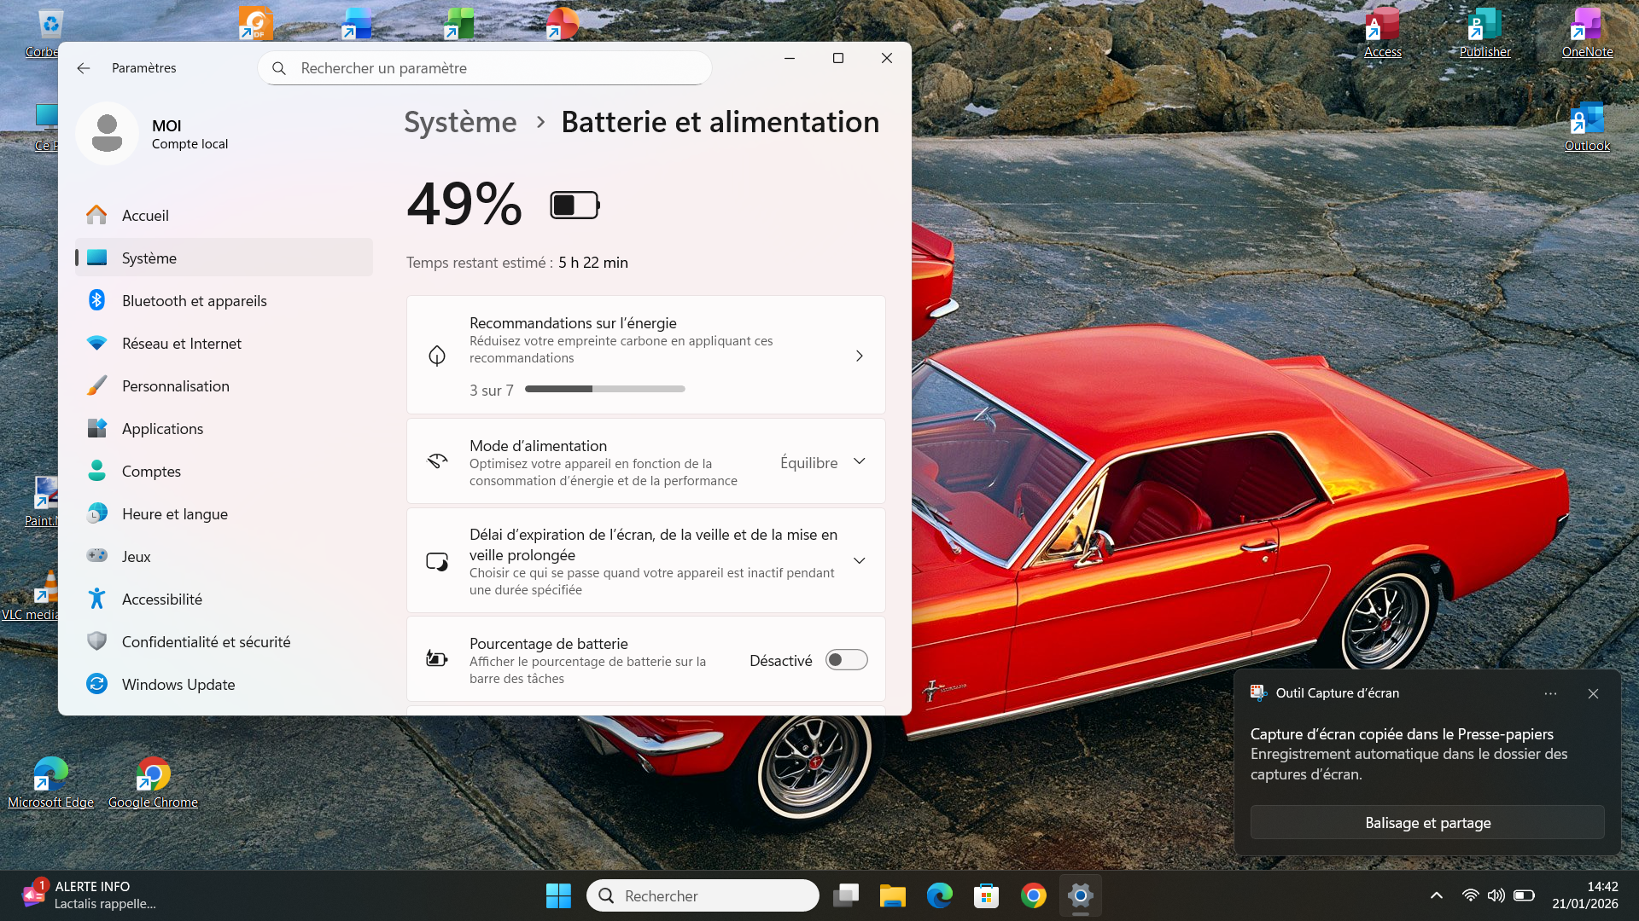Image resolution: width=1639 pixels, height=921 pixels.
Task: Expand the Délai d'expiration de l'écran section
Action: [x=860, y=561]
